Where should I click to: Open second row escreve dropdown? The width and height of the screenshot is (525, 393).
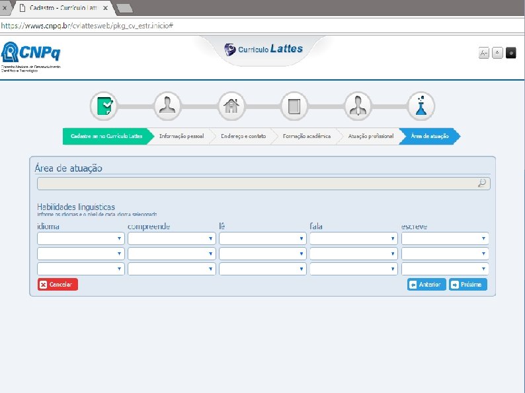445,254
